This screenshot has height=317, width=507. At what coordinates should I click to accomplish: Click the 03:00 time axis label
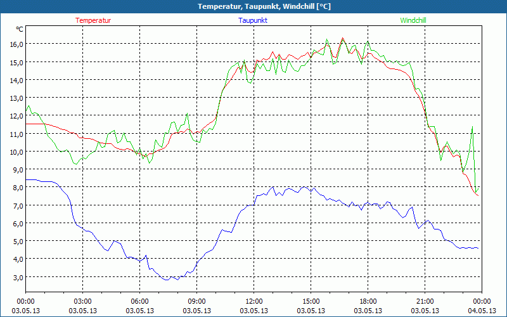coord(83,302)
